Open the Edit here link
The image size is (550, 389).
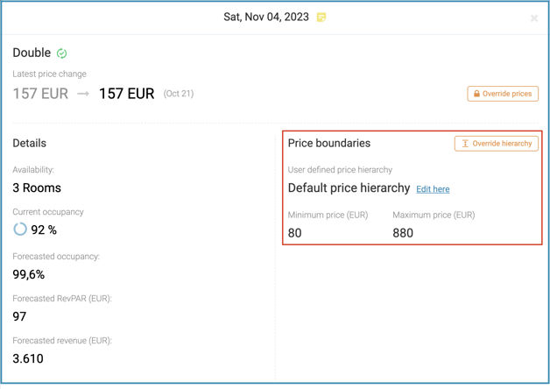pos(433,189)
